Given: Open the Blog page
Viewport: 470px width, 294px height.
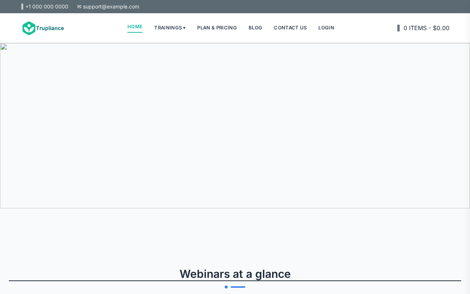Looking at the screenshot, I should tap(255, 28).
